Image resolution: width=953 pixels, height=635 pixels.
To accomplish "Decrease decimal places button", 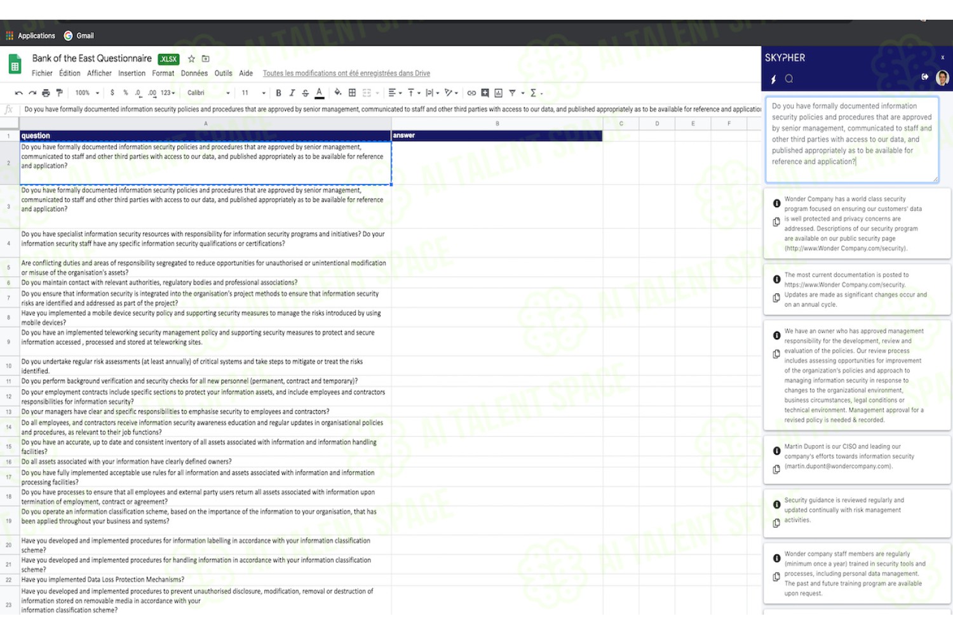I will (139, 93).
